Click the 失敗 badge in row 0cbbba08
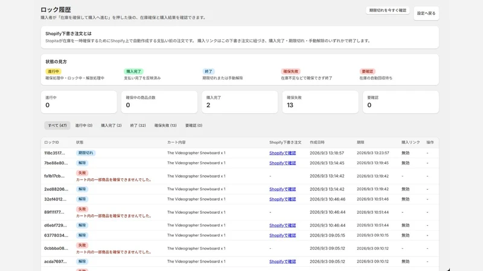Screen dimensions: 483x271 tap(82, 245)
